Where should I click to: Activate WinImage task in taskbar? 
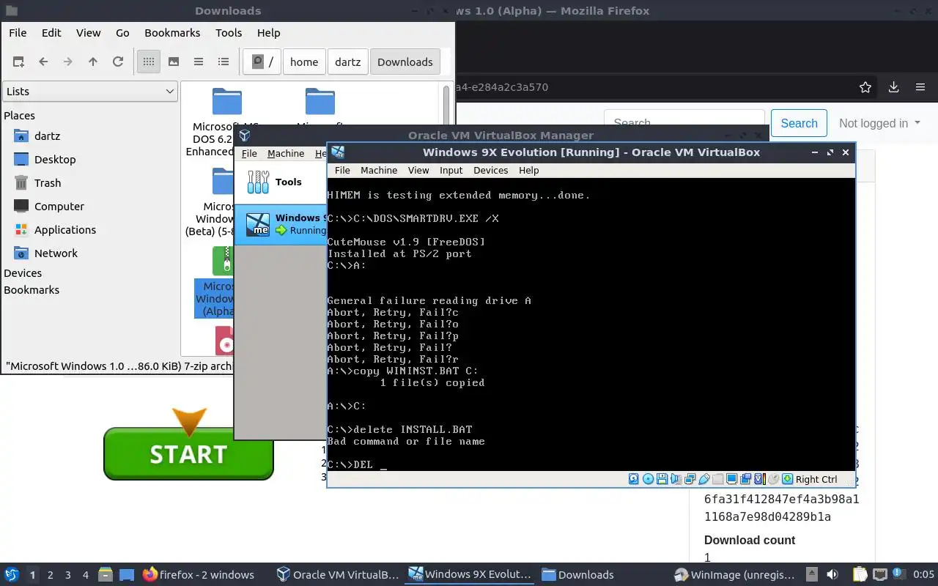(x=736, y=575)
